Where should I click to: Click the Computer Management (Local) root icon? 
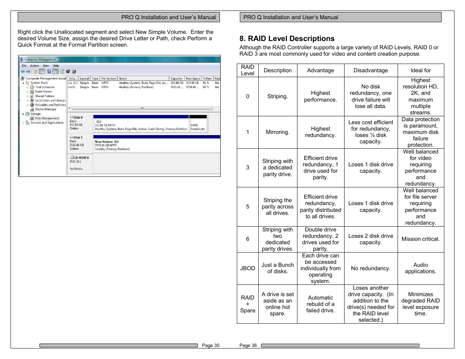click(x=23, y=79)
